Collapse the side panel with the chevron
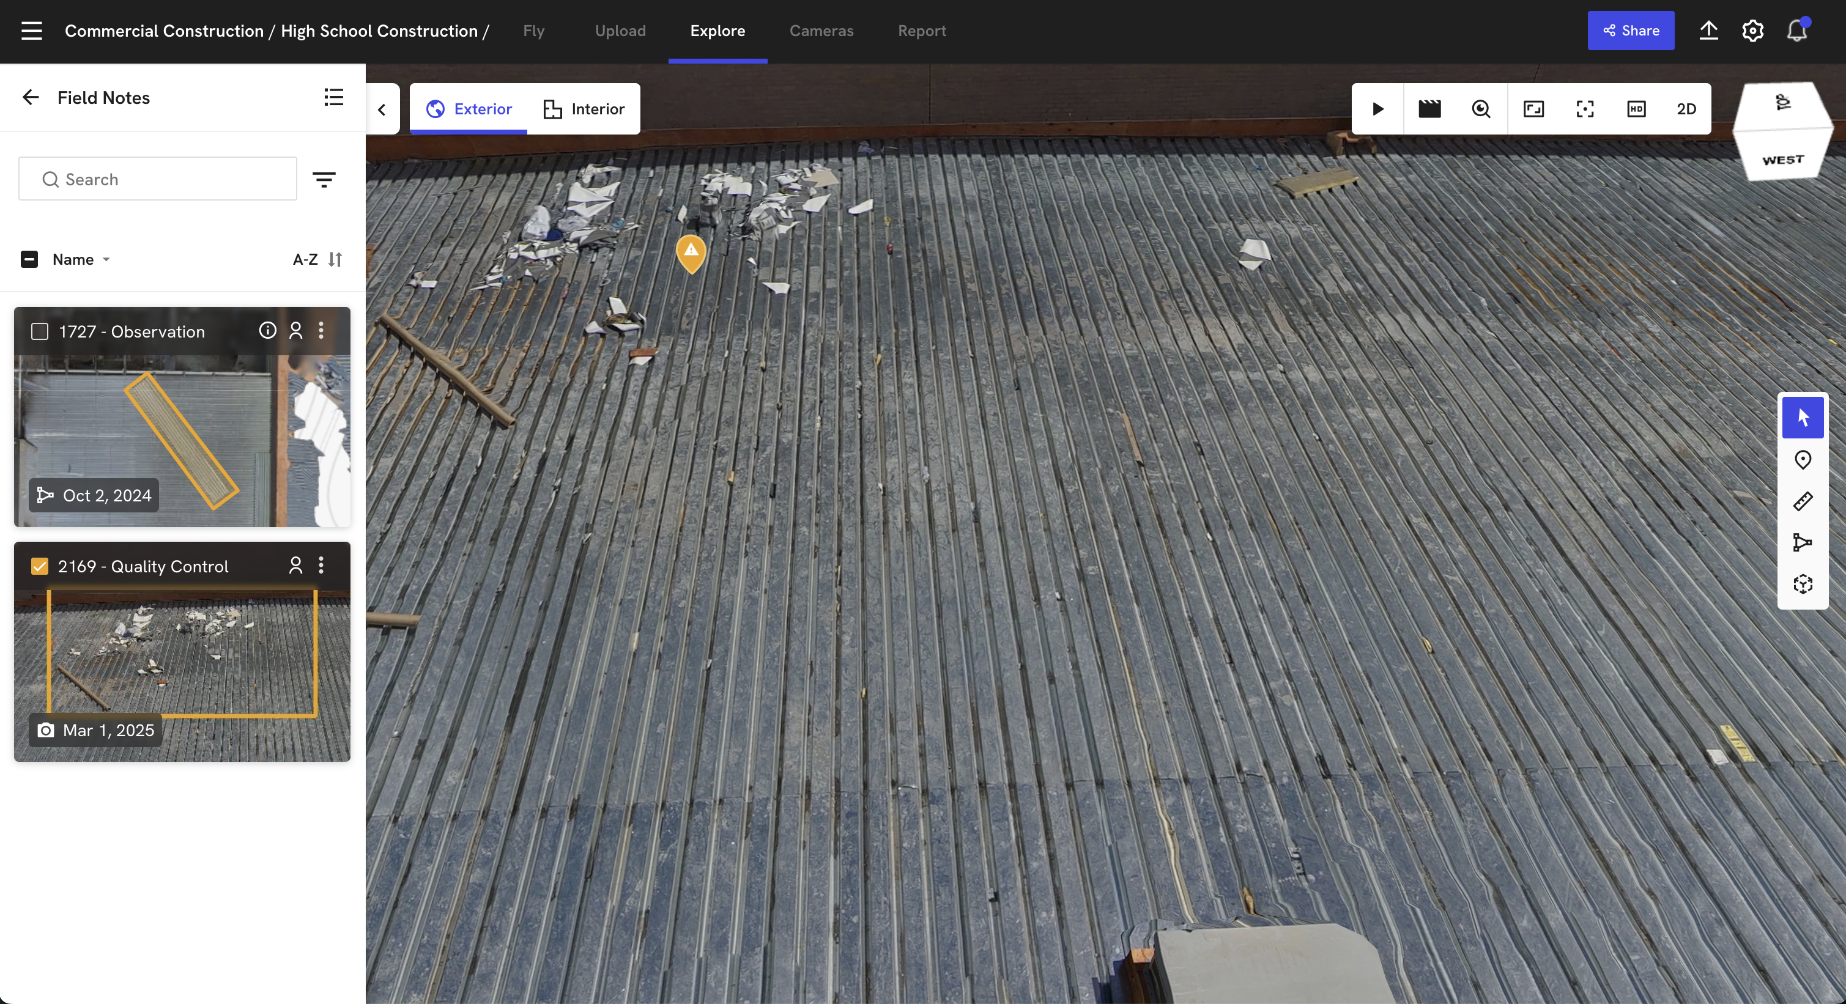1846x1004 pixels. [382, 109]
